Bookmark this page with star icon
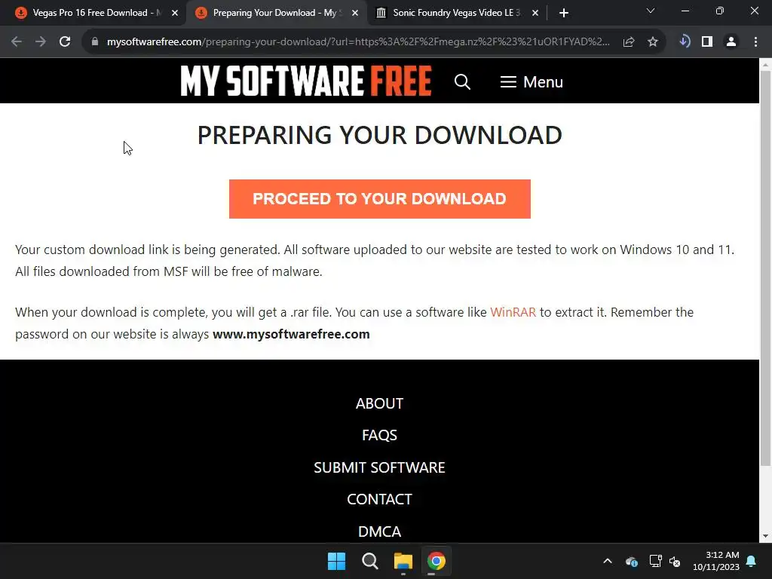The image size is (772, 579). pyautogui.click(x=652, y=42)
